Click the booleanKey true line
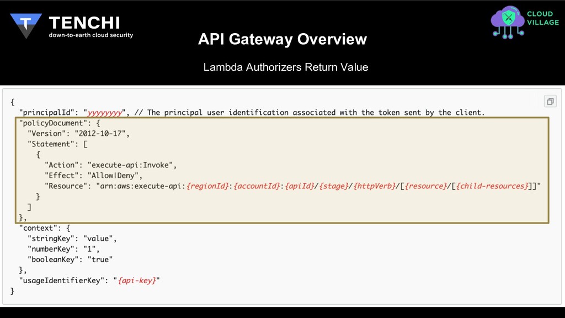The width and height of the screenshot is (565, 318). coord(70,259)
